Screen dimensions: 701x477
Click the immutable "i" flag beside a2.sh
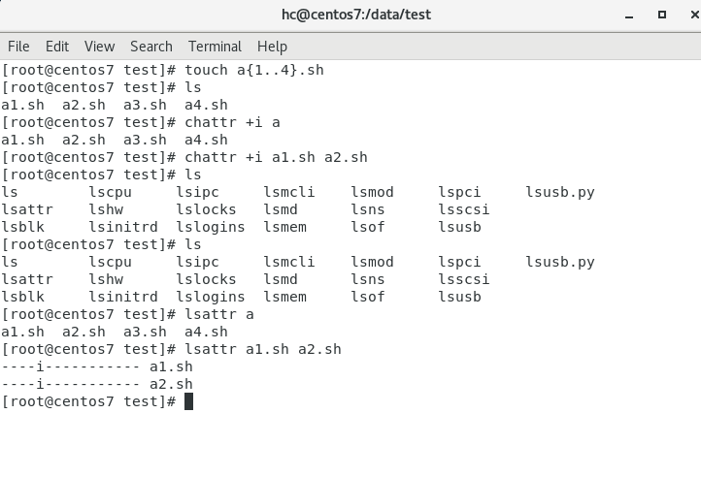coord(37,384)
